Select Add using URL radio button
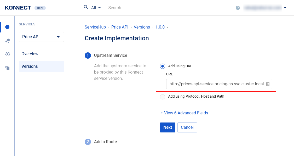 pos(163,66)
